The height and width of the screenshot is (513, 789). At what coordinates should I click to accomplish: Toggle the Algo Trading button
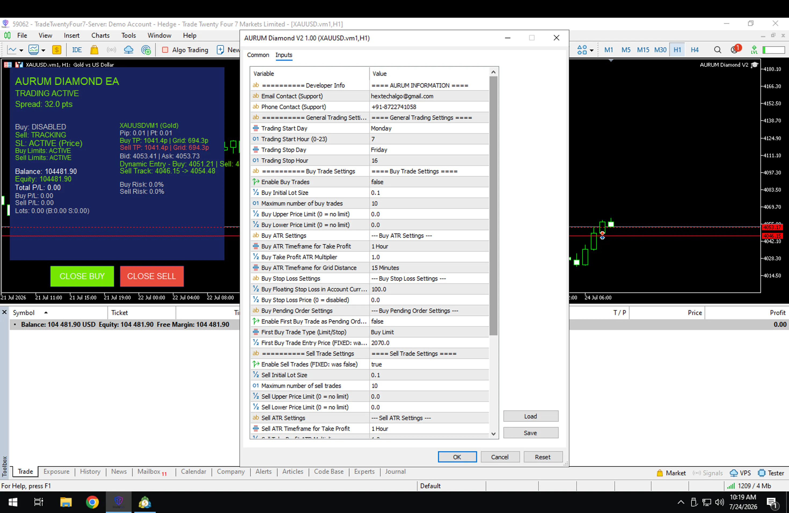pyautogui.click(x=185, y=50)
